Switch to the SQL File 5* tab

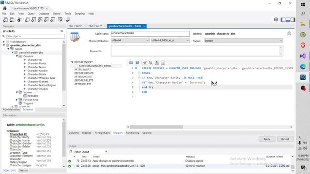coord(75,26)
